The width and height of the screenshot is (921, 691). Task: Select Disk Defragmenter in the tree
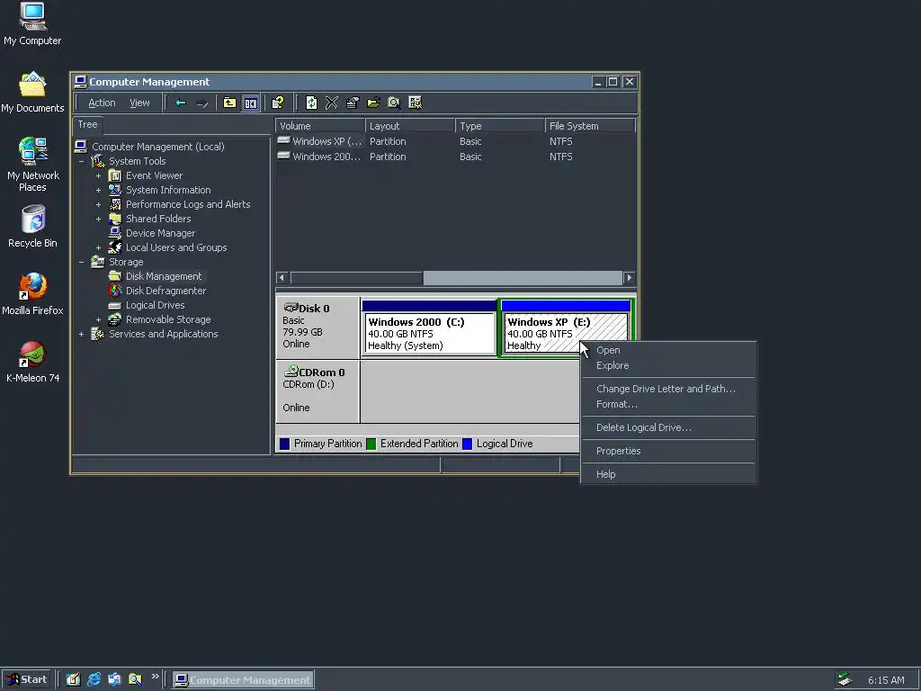165,291
